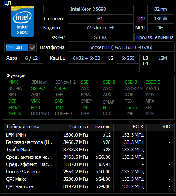Screen dimensions: 176x196
Task: Click the SSE4.1 feature flag
Action: pyautogui.click(x=39, y=88)
